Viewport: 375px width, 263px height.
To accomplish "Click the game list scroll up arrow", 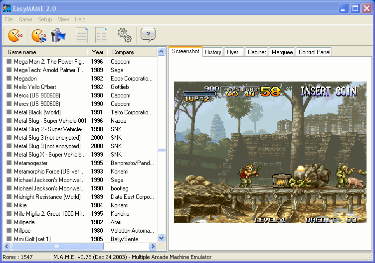I will 162,52.
